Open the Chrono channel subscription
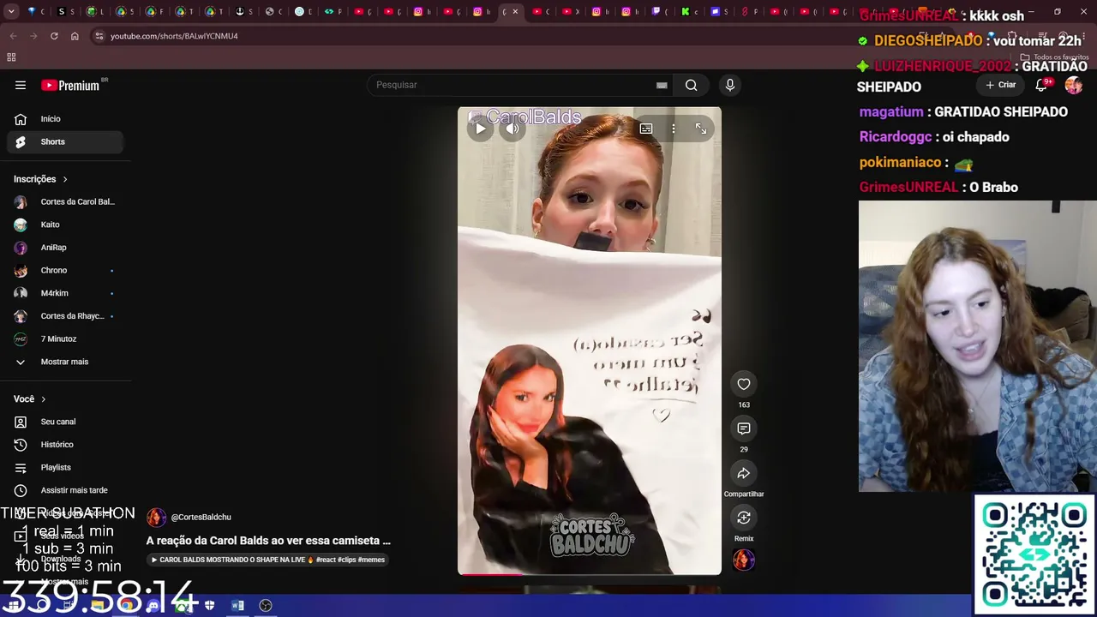This screenshot has width=1097, height=617. coord(65,270)
